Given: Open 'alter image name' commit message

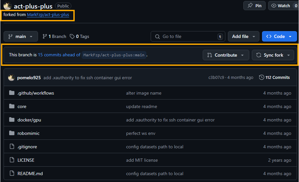Looking at the screenshot, I should [143, 93].
